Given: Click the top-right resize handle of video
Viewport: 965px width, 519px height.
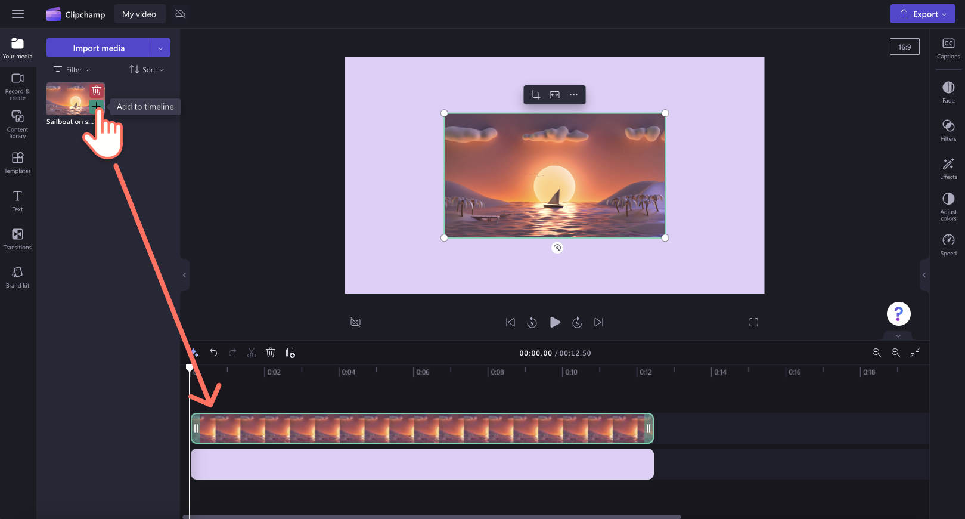Looking at the screenshot, I should click(x=665, y=113).
